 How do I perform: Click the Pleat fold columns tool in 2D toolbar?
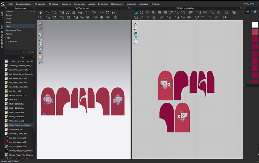tap(226, 12)
